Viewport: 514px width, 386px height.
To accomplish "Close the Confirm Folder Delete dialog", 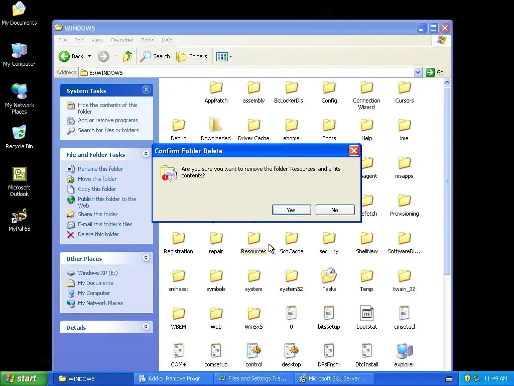I will (x=354, y=151).
